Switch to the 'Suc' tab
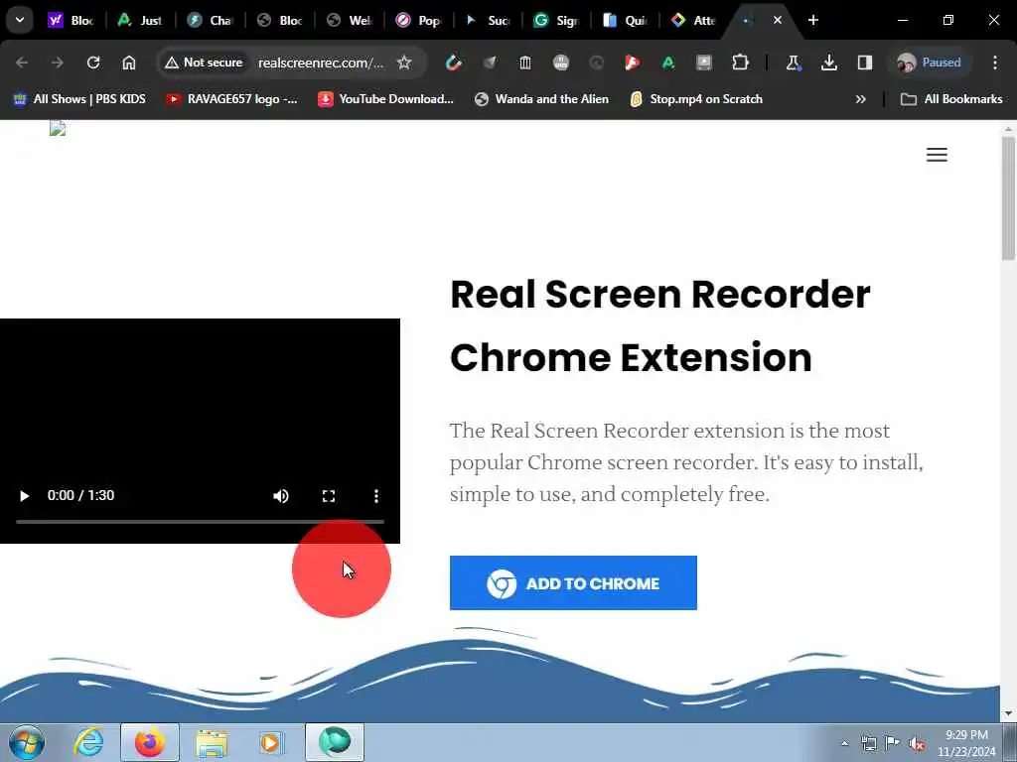1017x762 pixels. click(488, 20)
